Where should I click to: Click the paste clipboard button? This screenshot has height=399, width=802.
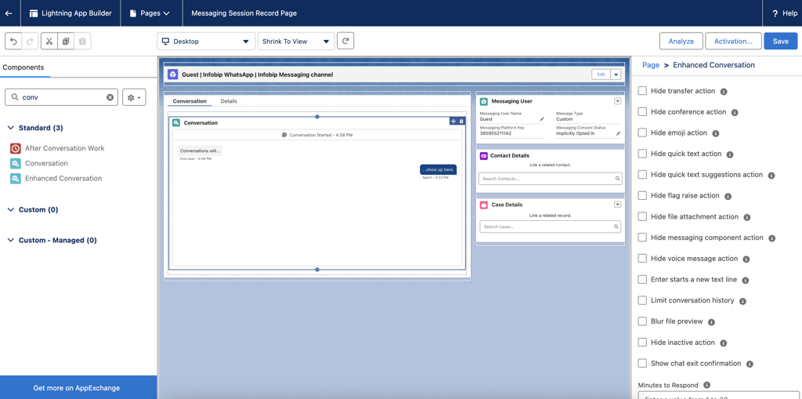(83, 42)
